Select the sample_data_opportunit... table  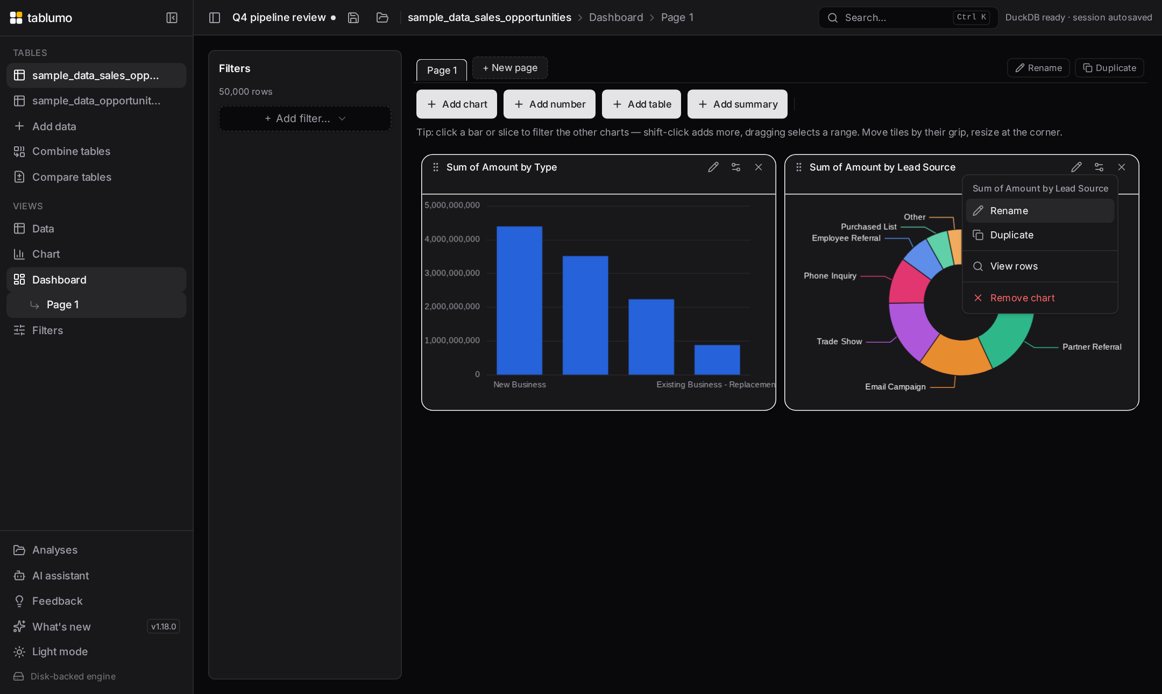click(96, 101)
